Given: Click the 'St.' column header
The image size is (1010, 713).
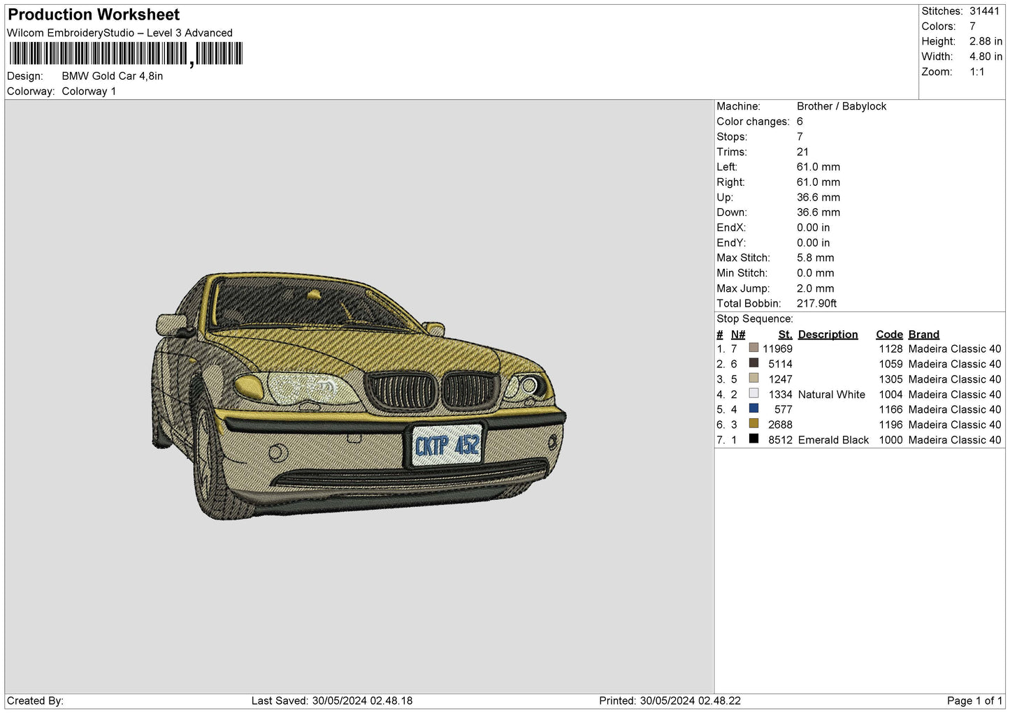Looking at the screenshot, I should click(785, 335).
